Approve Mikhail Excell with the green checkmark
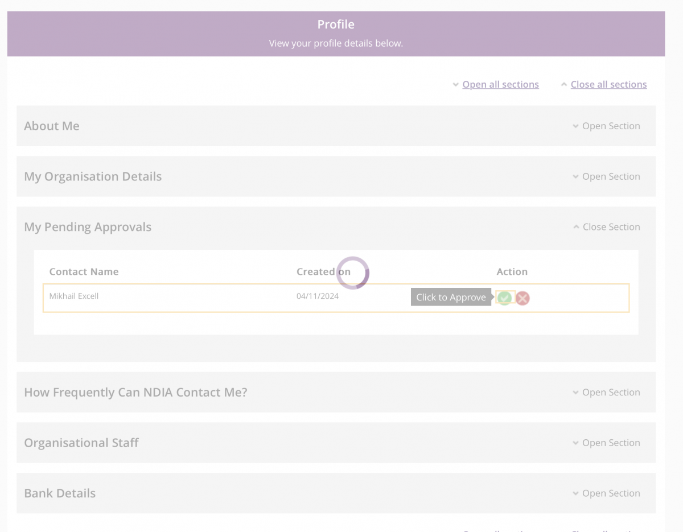 504,298
